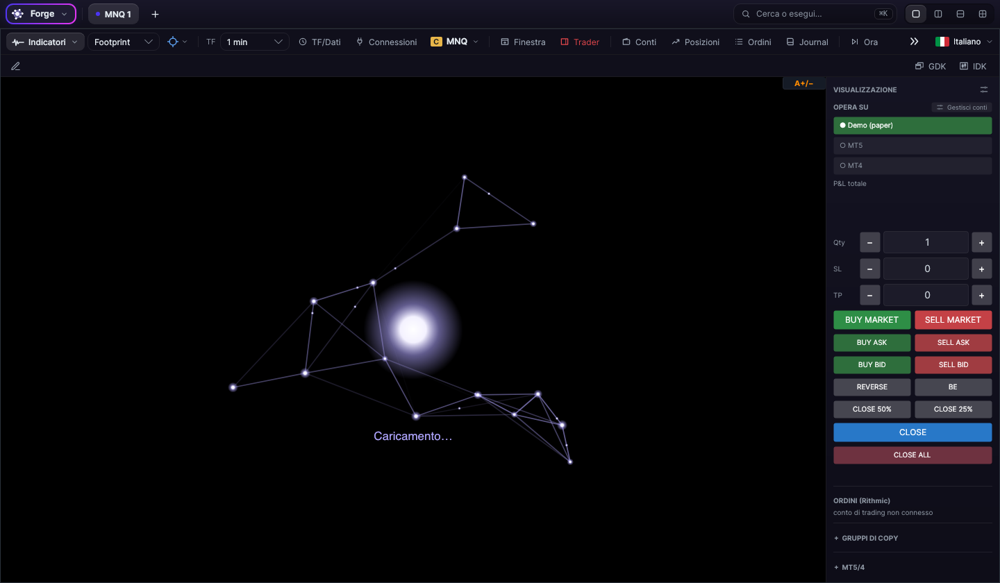This screenshot has height=583, width=1000.
Task: Open the Posizioni panel
Action: 695,42
